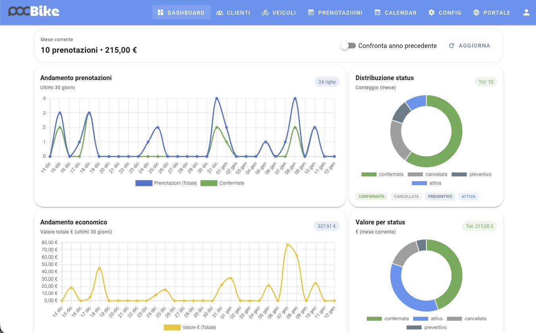Screen dimensions: 536x333
Task: Click the Prenotazioni calendar icon
Action: pyautogui.click(x=311, y=13)
